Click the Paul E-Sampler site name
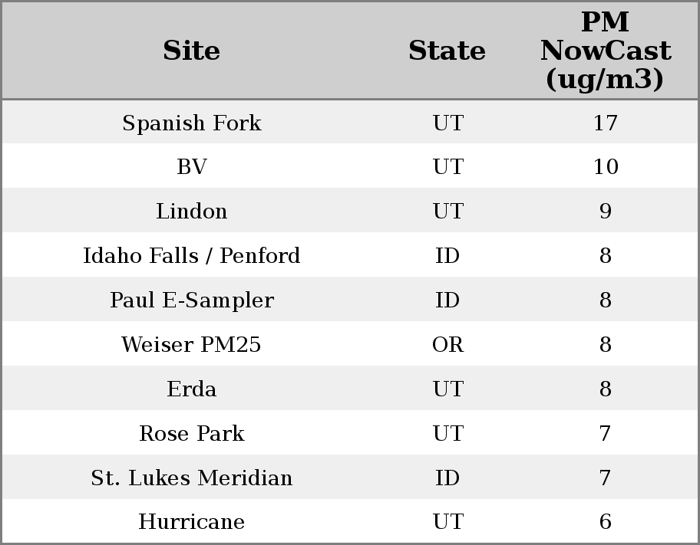Screen dimensions: 700x545 [x=192, y=300]
